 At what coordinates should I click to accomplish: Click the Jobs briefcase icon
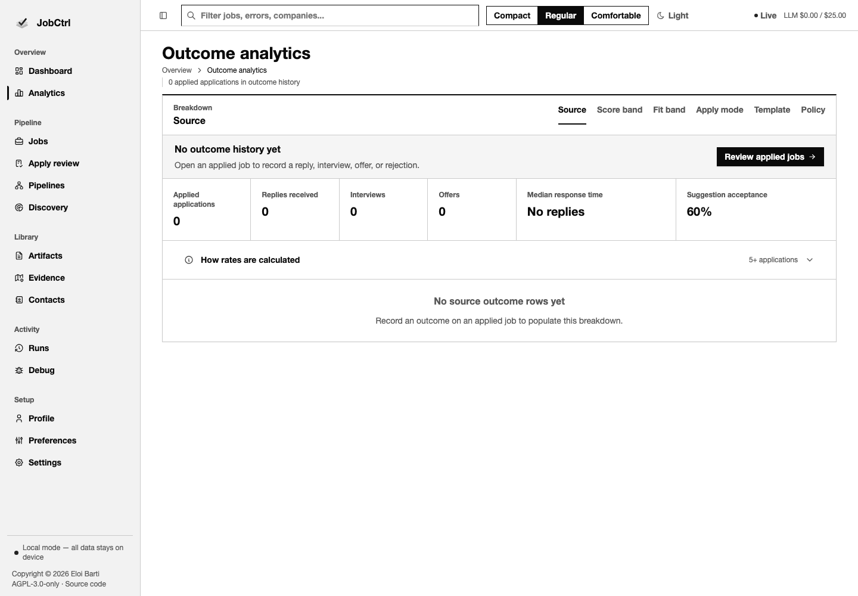[19, 141]
